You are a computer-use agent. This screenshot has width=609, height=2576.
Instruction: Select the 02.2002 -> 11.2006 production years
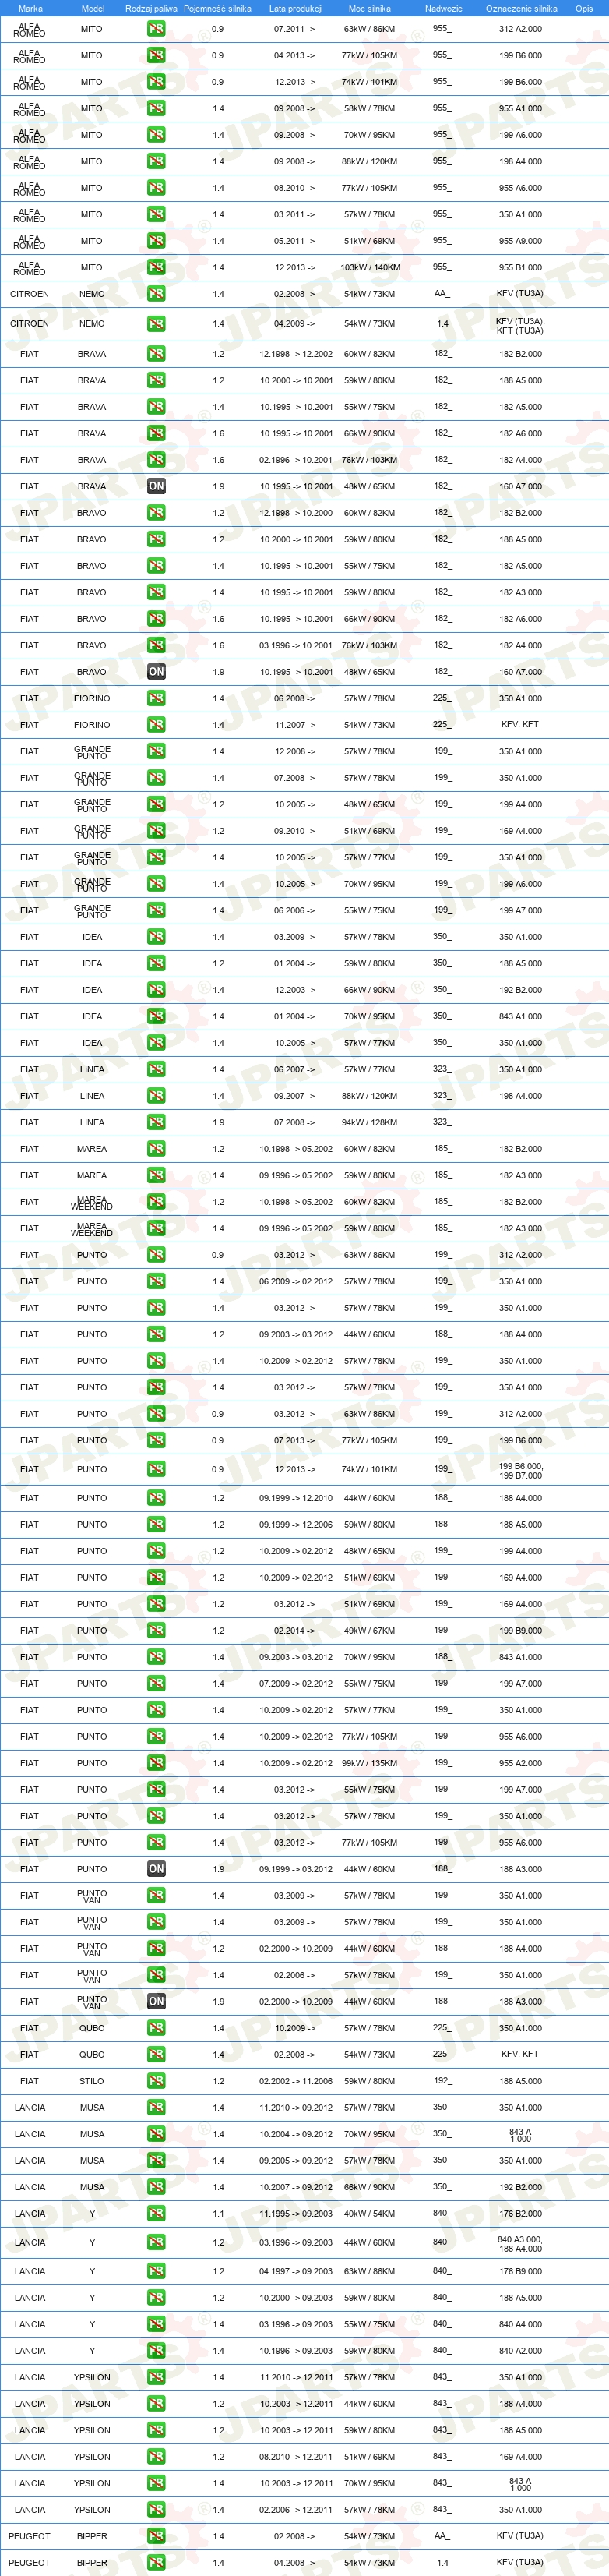(x=295, y=2081)
